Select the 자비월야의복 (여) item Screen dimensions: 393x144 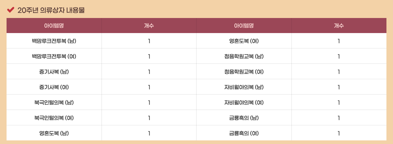coord(244,102)
